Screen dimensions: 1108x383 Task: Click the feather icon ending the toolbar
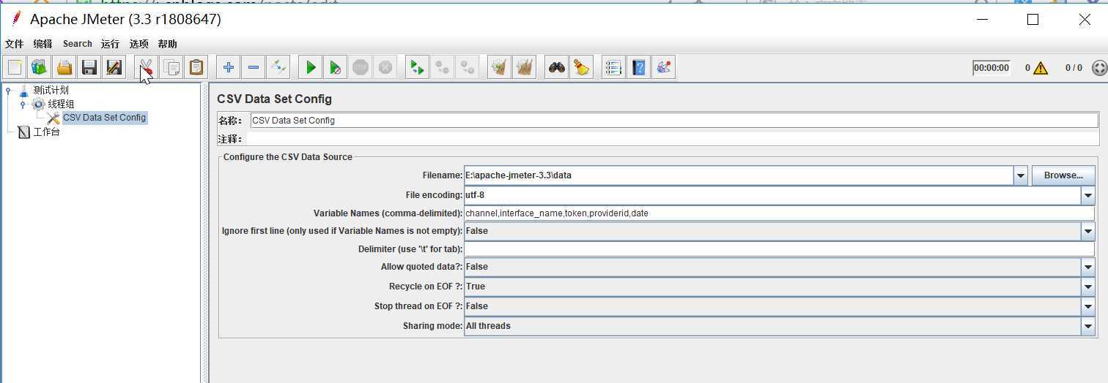(x=664, y=67)
